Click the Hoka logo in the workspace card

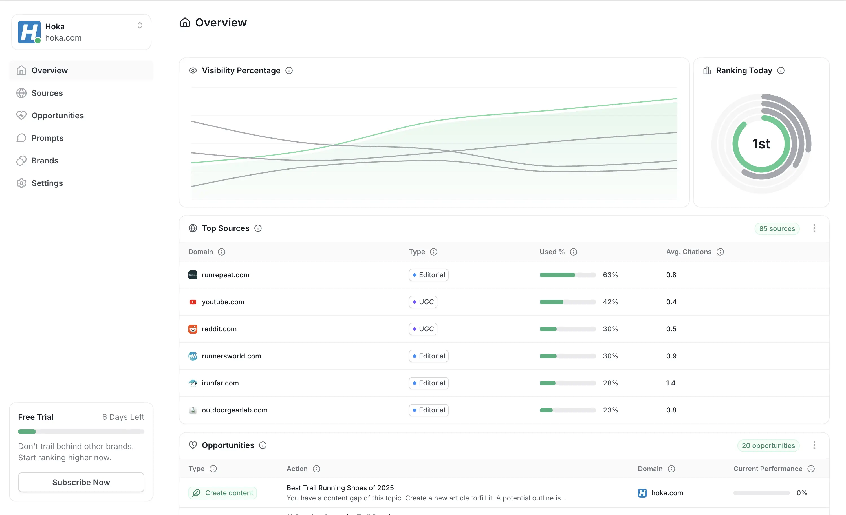click(x=29, y=32)
